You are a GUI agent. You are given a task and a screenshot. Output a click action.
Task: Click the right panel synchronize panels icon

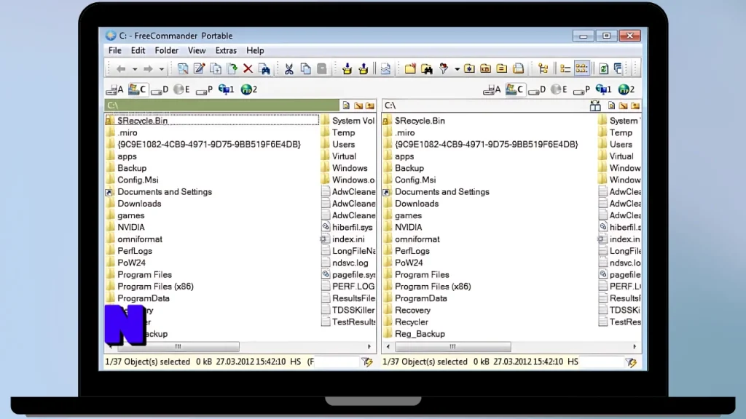coord(595,105)
